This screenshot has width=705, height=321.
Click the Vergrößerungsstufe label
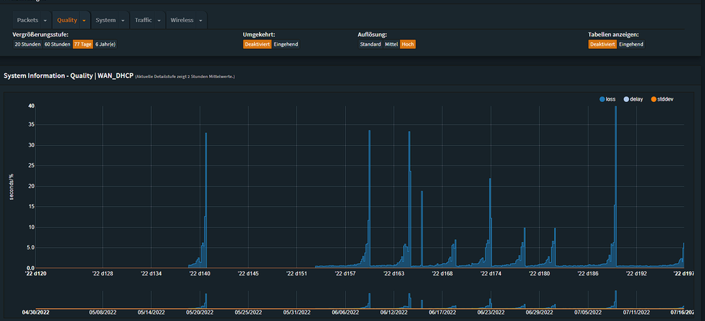point(40,34)
